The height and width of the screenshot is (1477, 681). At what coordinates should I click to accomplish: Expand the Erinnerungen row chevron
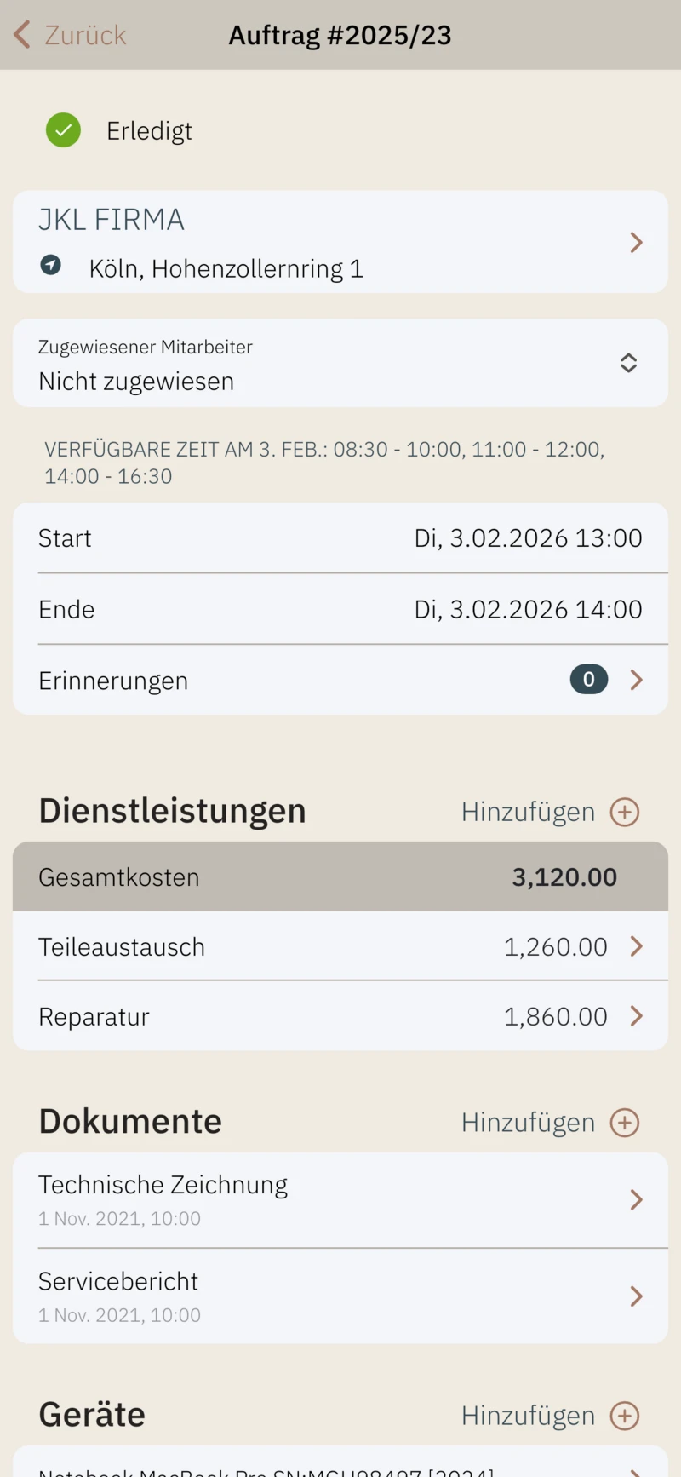pos(636,680)
